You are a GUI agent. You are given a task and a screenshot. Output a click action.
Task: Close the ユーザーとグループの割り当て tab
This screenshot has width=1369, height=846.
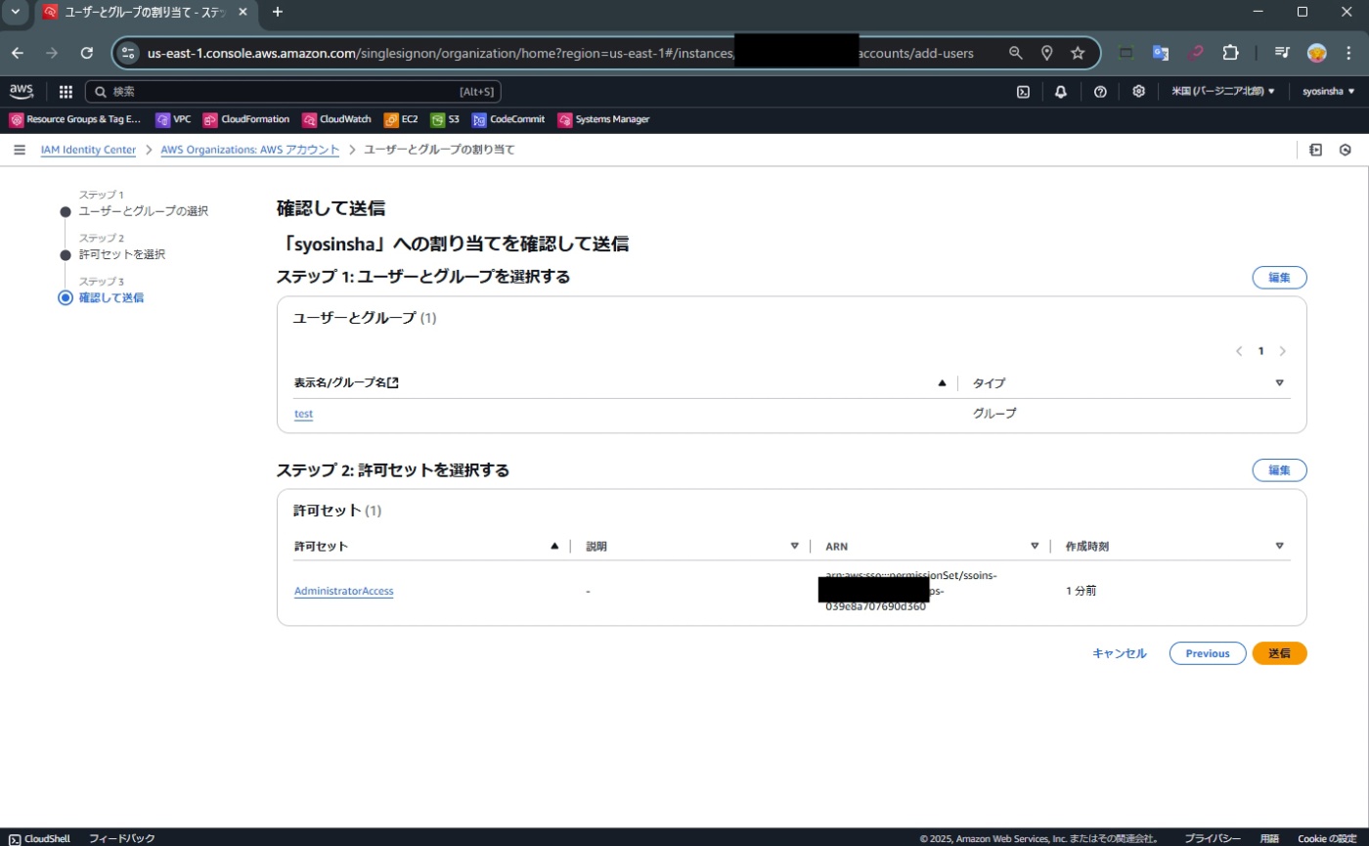(x=243, y=12)
